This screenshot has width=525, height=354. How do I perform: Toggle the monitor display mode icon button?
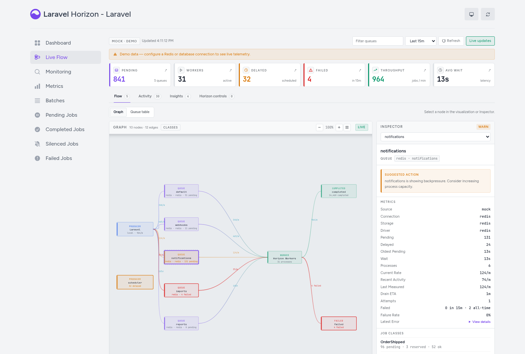pos(472,14)
